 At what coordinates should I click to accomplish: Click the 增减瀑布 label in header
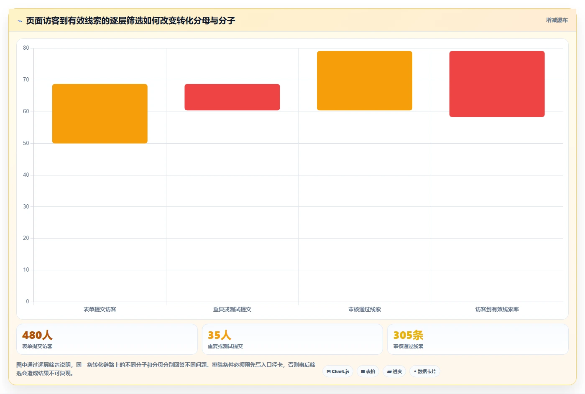557,20
